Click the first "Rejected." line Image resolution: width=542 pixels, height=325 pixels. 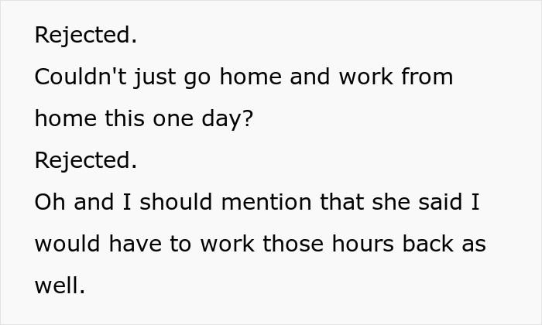click(x=86, y=36)
